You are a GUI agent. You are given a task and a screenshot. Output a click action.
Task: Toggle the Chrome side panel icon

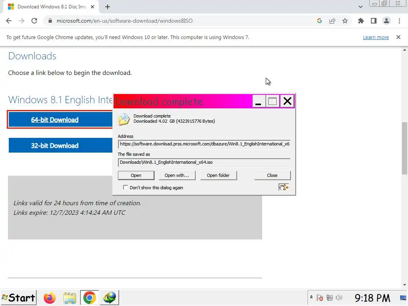[374, 21]
